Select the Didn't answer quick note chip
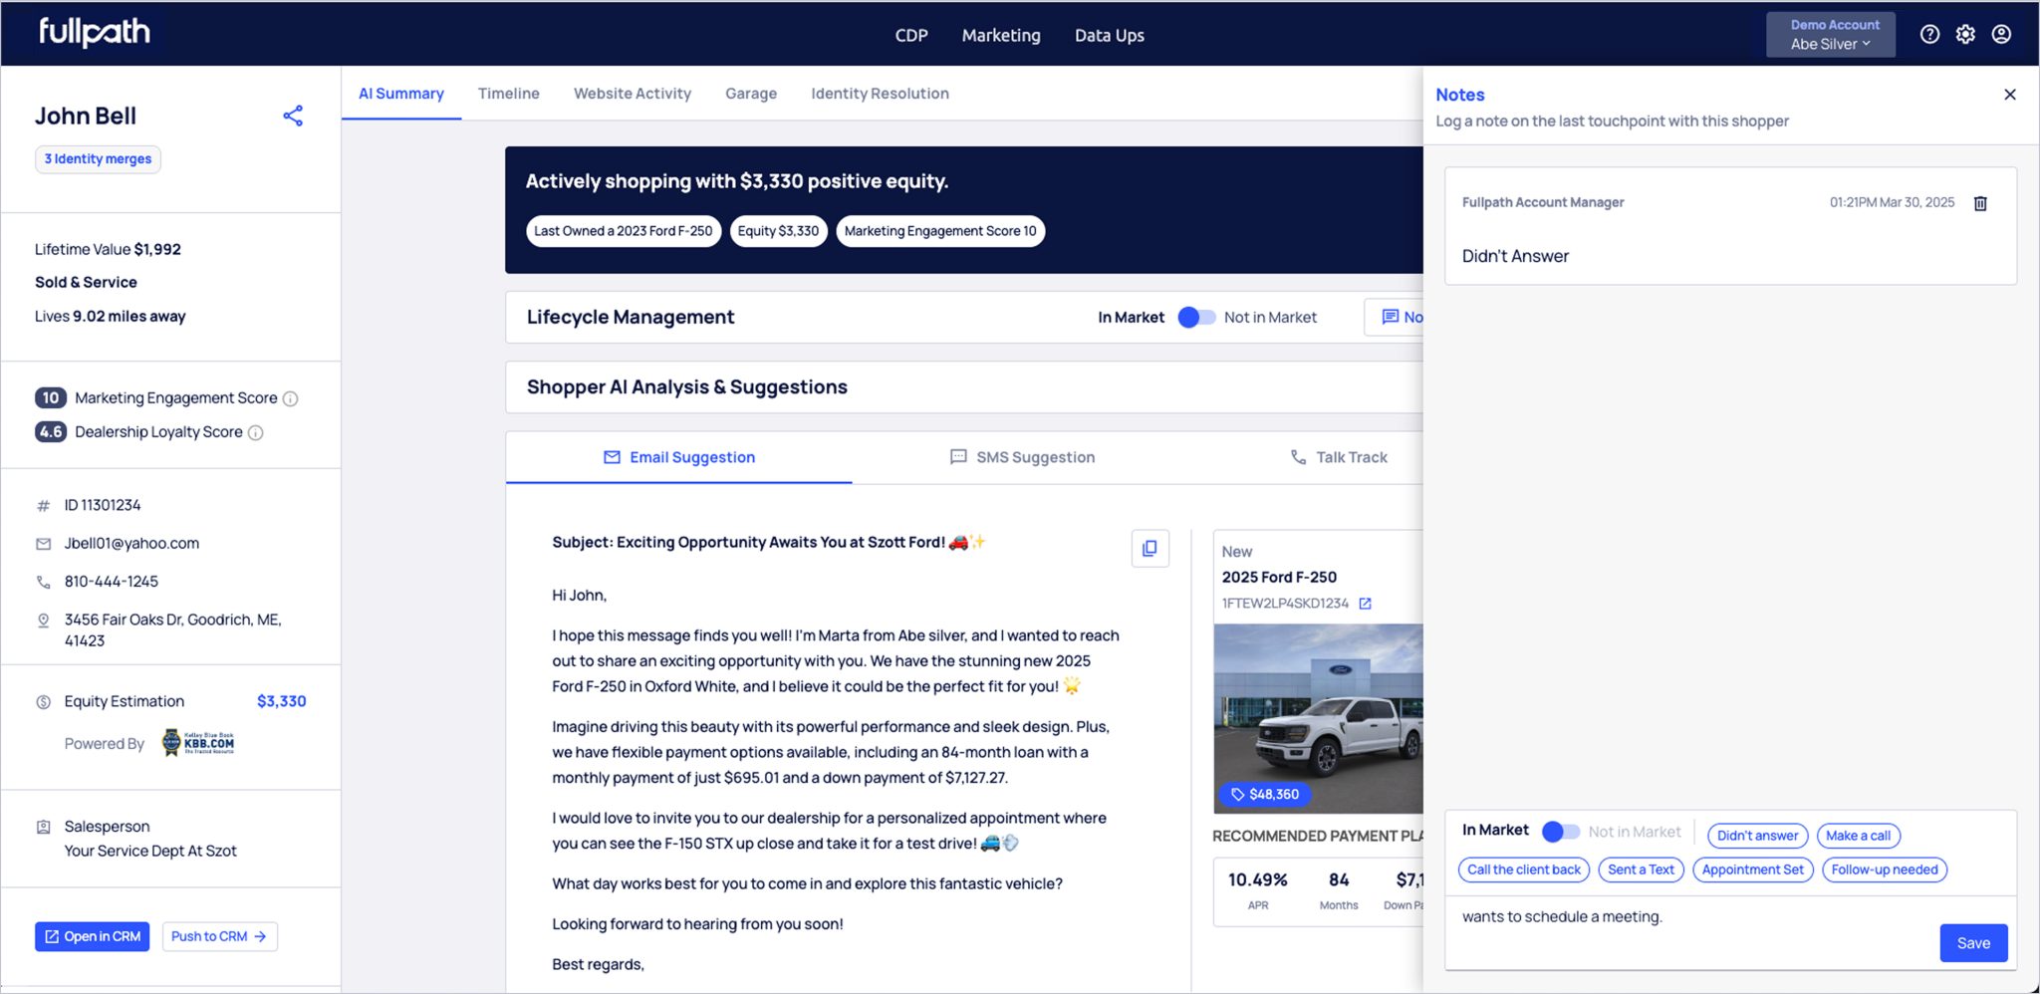2040x994 pixels. [x=1757, y=836]
